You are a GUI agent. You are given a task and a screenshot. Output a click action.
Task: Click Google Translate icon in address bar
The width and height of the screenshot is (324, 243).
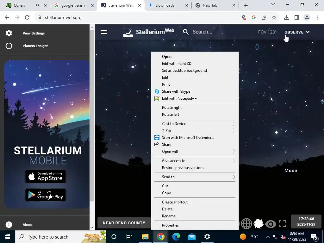[254, 18]
